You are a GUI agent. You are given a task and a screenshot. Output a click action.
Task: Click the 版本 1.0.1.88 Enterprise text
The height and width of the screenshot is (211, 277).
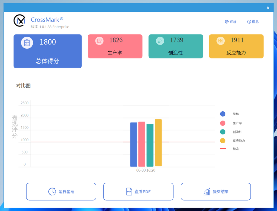50,27
